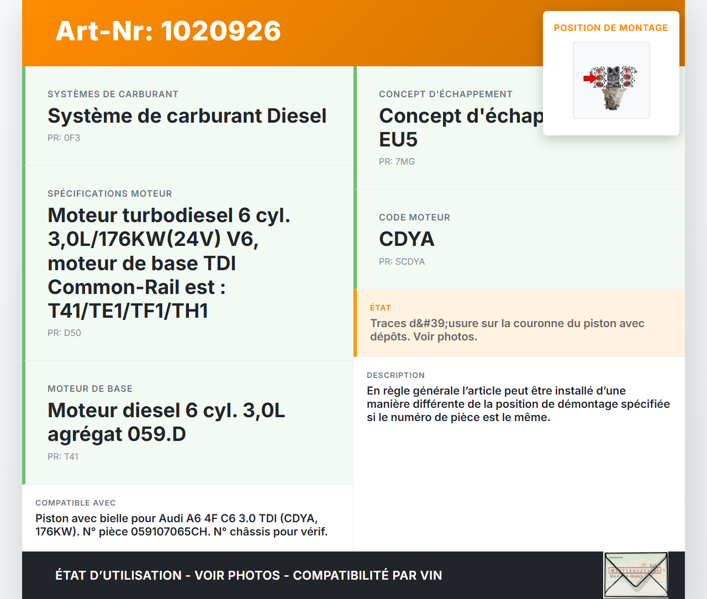Viewport: 707px width, 599px height.
Task: Click the footer État d'utilisation banner text
Action: point(249,575)
